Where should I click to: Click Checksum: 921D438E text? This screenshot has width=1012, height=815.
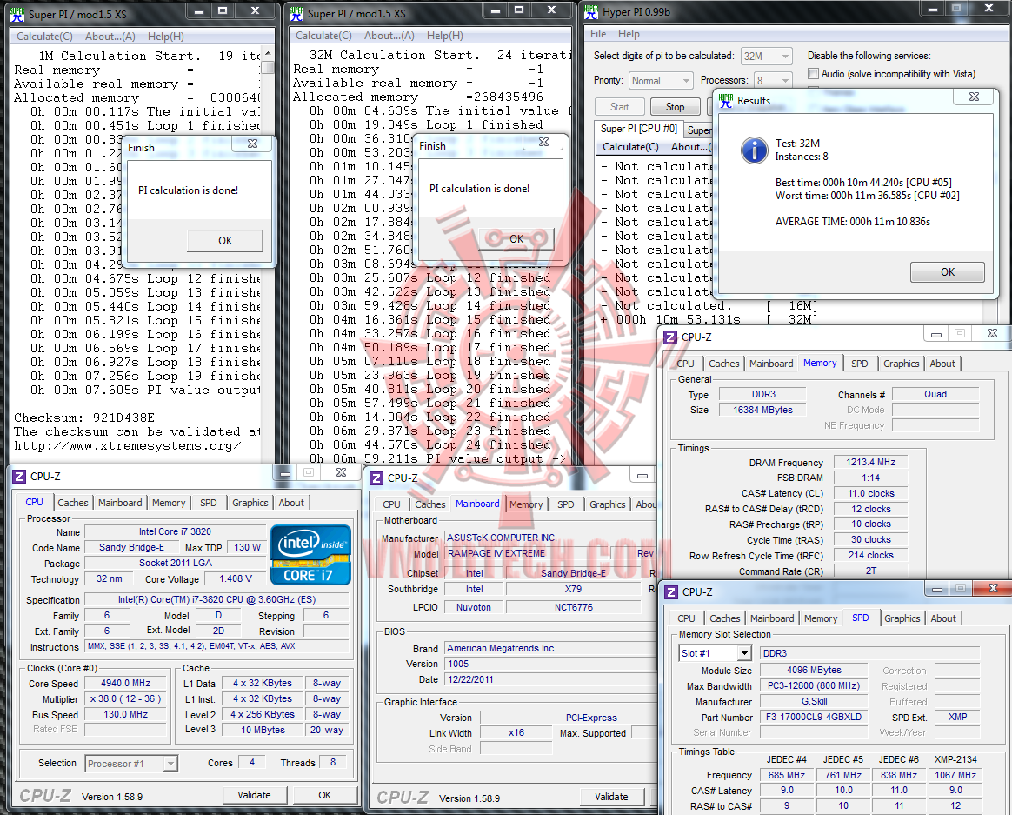click(84, 418)
